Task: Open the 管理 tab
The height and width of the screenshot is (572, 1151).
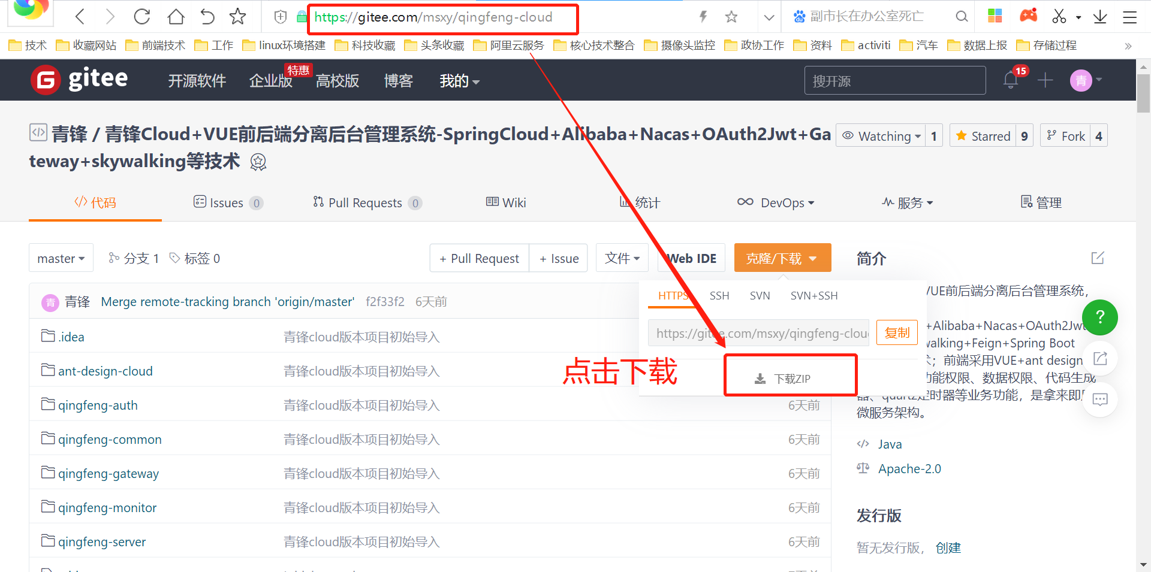Action: click(x=1041, y=202)
